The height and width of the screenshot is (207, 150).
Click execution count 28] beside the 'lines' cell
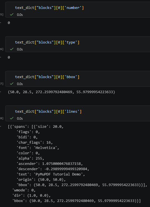pyautogui.click(x=2, y=118)
